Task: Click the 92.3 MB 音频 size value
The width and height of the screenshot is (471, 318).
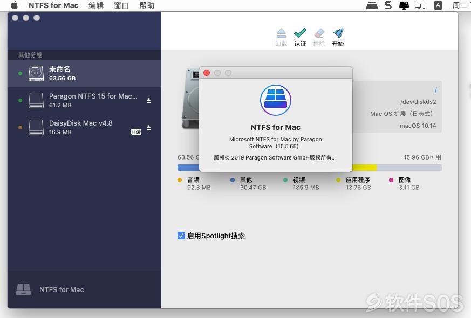Action: (199, 188)
